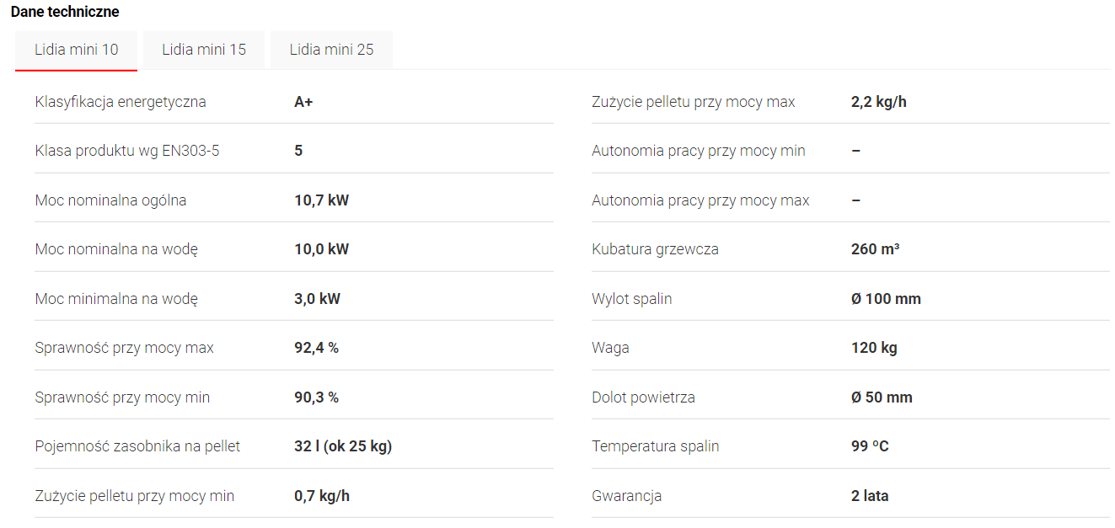Click the Gwarancja 2 lata value
Image resolution: width=1115 pixels, height=528 pixels.
coord(870,496)
